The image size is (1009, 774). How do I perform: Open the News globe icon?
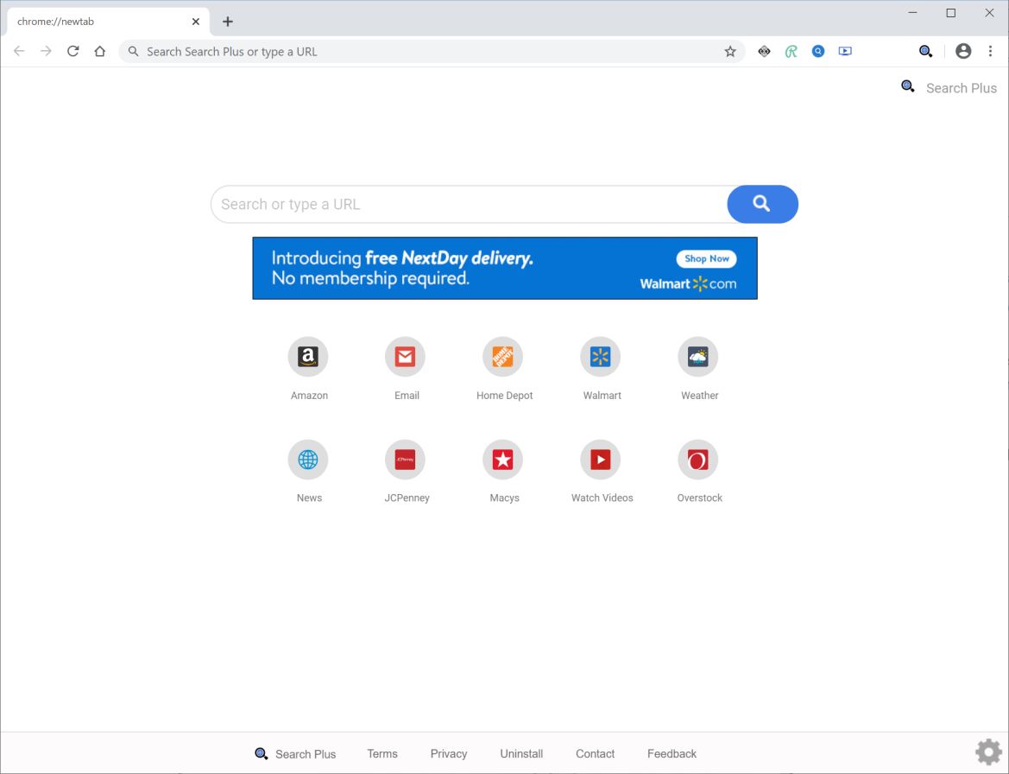click(x=307, y=460)
